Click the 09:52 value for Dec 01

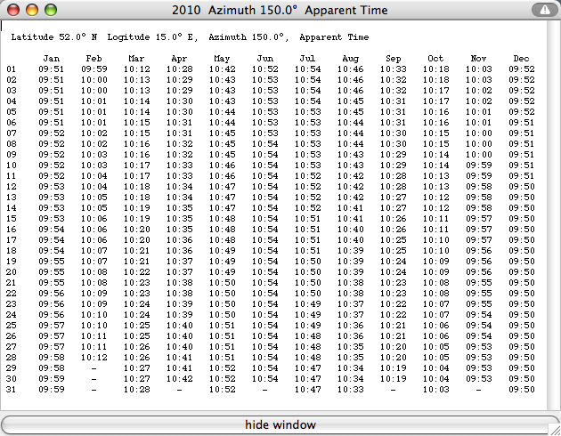pyautogui.click(x=521, y=69)
